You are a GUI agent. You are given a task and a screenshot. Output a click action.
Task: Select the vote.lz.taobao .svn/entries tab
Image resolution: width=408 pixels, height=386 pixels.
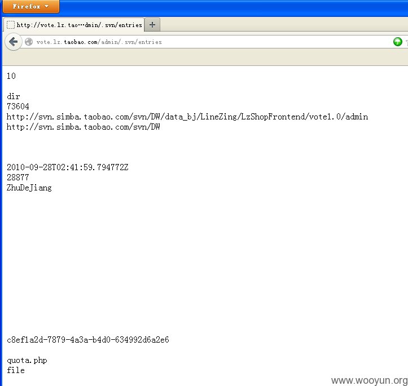pos(73,25)
